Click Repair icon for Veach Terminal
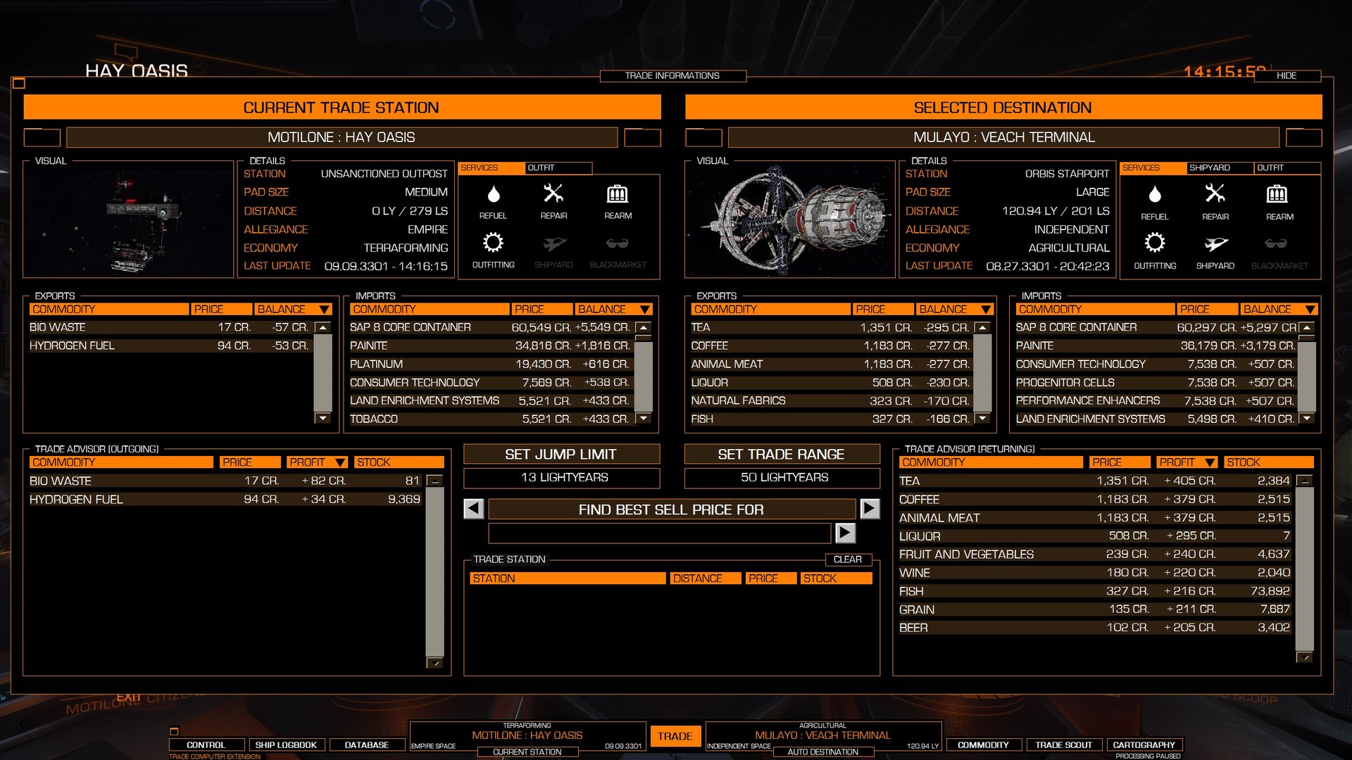Viewport: 1352px width, 760px height. click(x=1215, y=194)
